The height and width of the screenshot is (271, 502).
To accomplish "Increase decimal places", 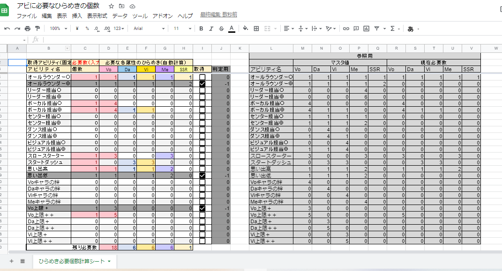I will pos(107,29).
